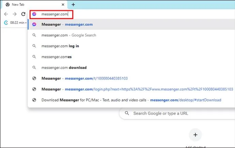Screen dimensions: 235x148
Task: Click the globe icon beside messenger.com/t/100080440385103
Action: pyautogui.click(x=34, y=78)
